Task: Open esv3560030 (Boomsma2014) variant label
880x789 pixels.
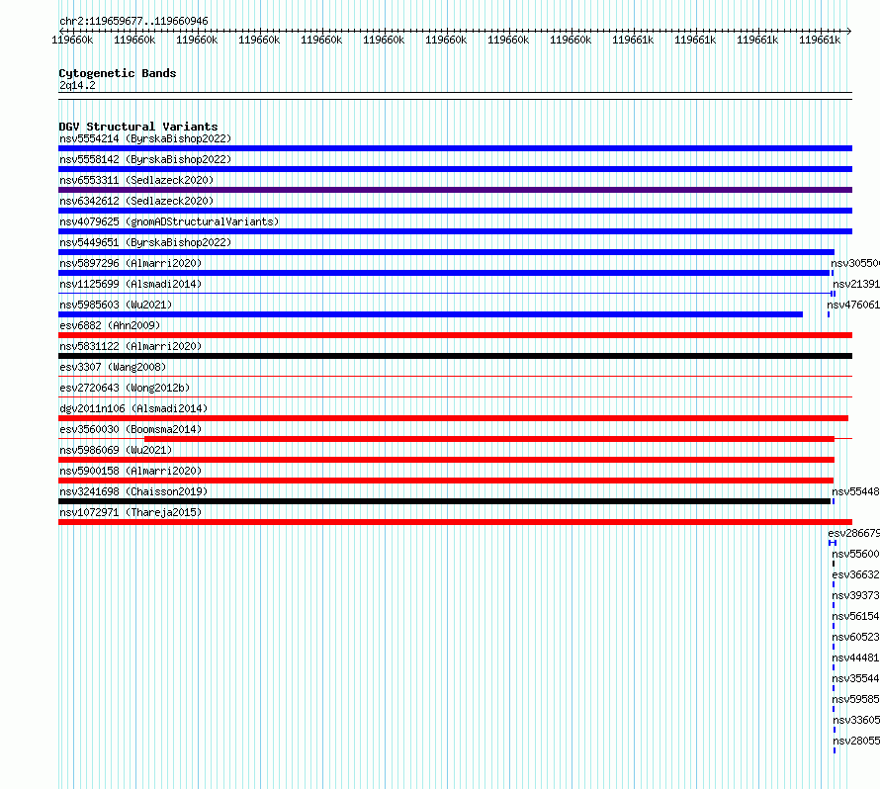Action: pyautogui.click(x=131, y=429)
